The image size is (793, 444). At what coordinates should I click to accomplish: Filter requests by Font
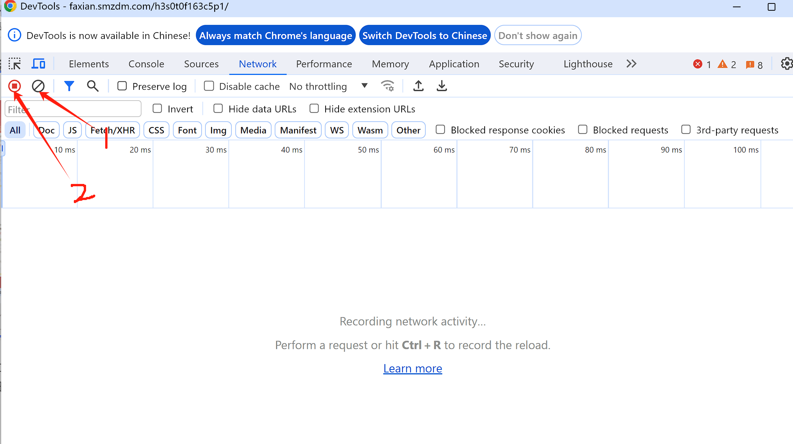(187, 130)
